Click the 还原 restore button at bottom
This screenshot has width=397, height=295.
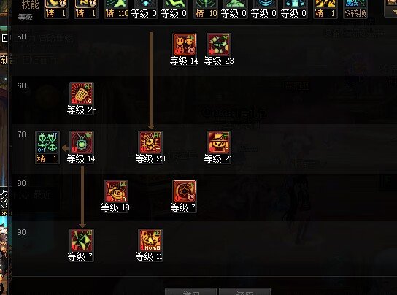(244, 291)
